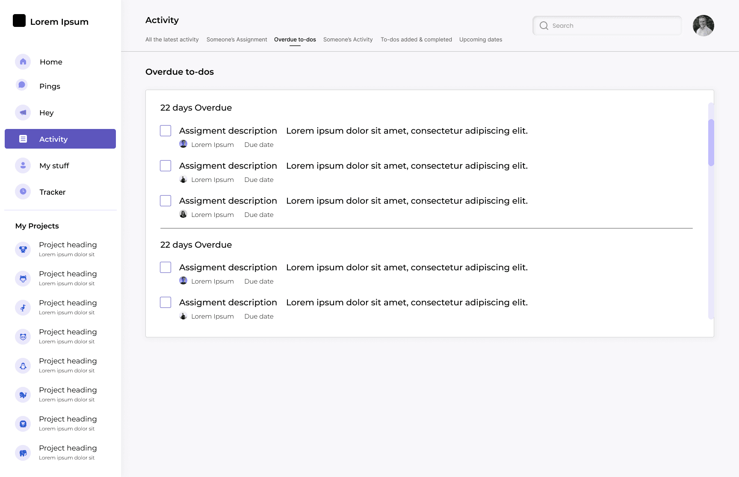Open Hey via the megaphone icon
Screen dimensions: 739x477
tap(23, 113)
